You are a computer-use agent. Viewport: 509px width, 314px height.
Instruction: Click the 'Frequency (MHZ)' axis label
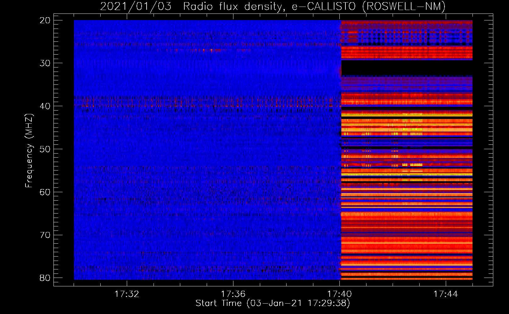point(29,151)
